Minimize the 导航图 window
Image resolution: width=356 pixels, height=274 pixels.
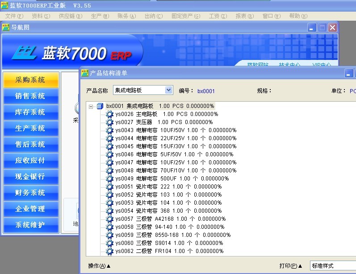[x=312, y=28]
